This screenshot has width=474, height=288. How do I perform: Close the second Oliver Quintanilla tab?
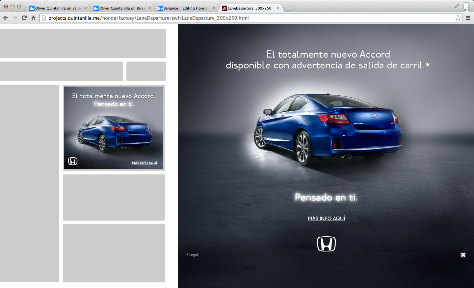(x=150, y=8)
